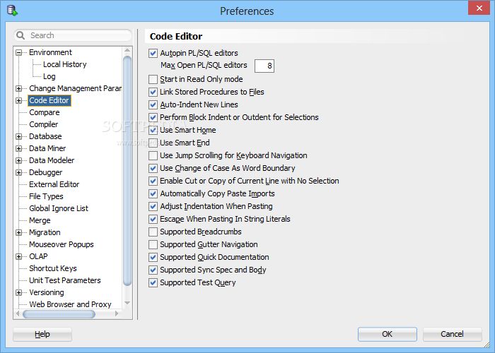This screenshot has width=495, height=353.
Task: Select Database category label
Action: pyautogui.click(x=45, y=136)
